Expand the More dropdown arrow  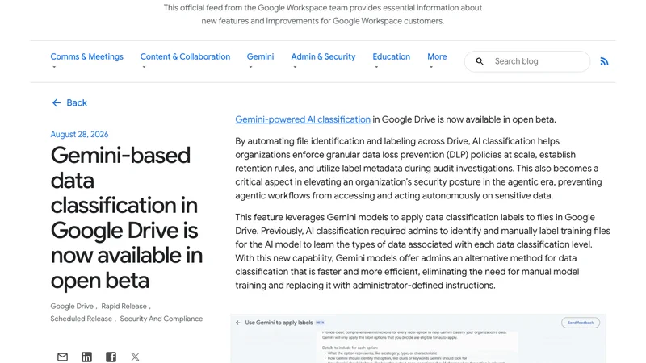tap(431, 67)
